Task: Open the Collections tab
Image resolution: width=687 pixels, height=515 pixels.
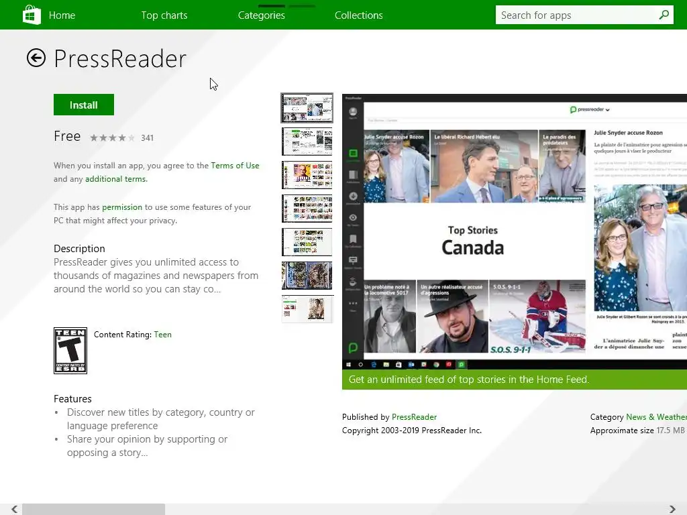Action: point(358,15)
